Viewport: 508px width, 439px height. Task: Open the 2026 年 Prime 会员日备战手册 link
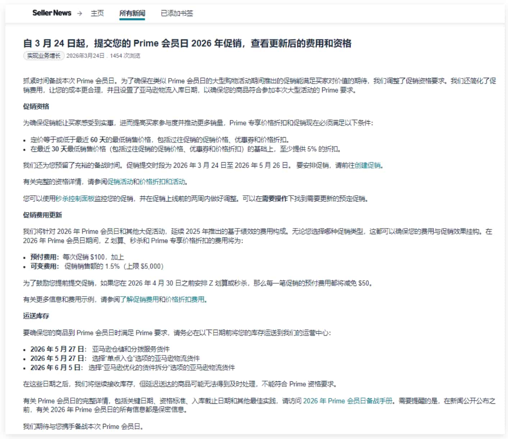tap(348, 400)
